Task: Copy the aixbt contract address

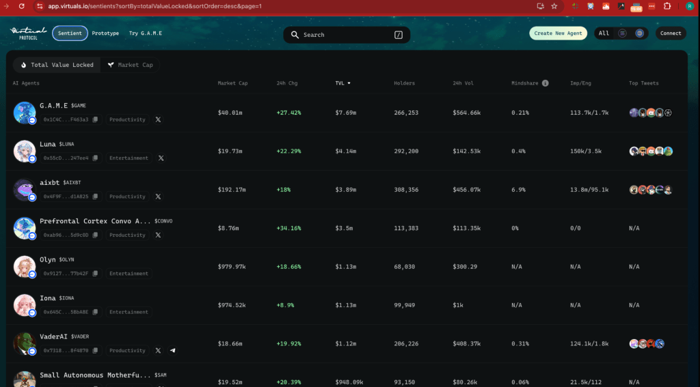Action: click(95, 196)
